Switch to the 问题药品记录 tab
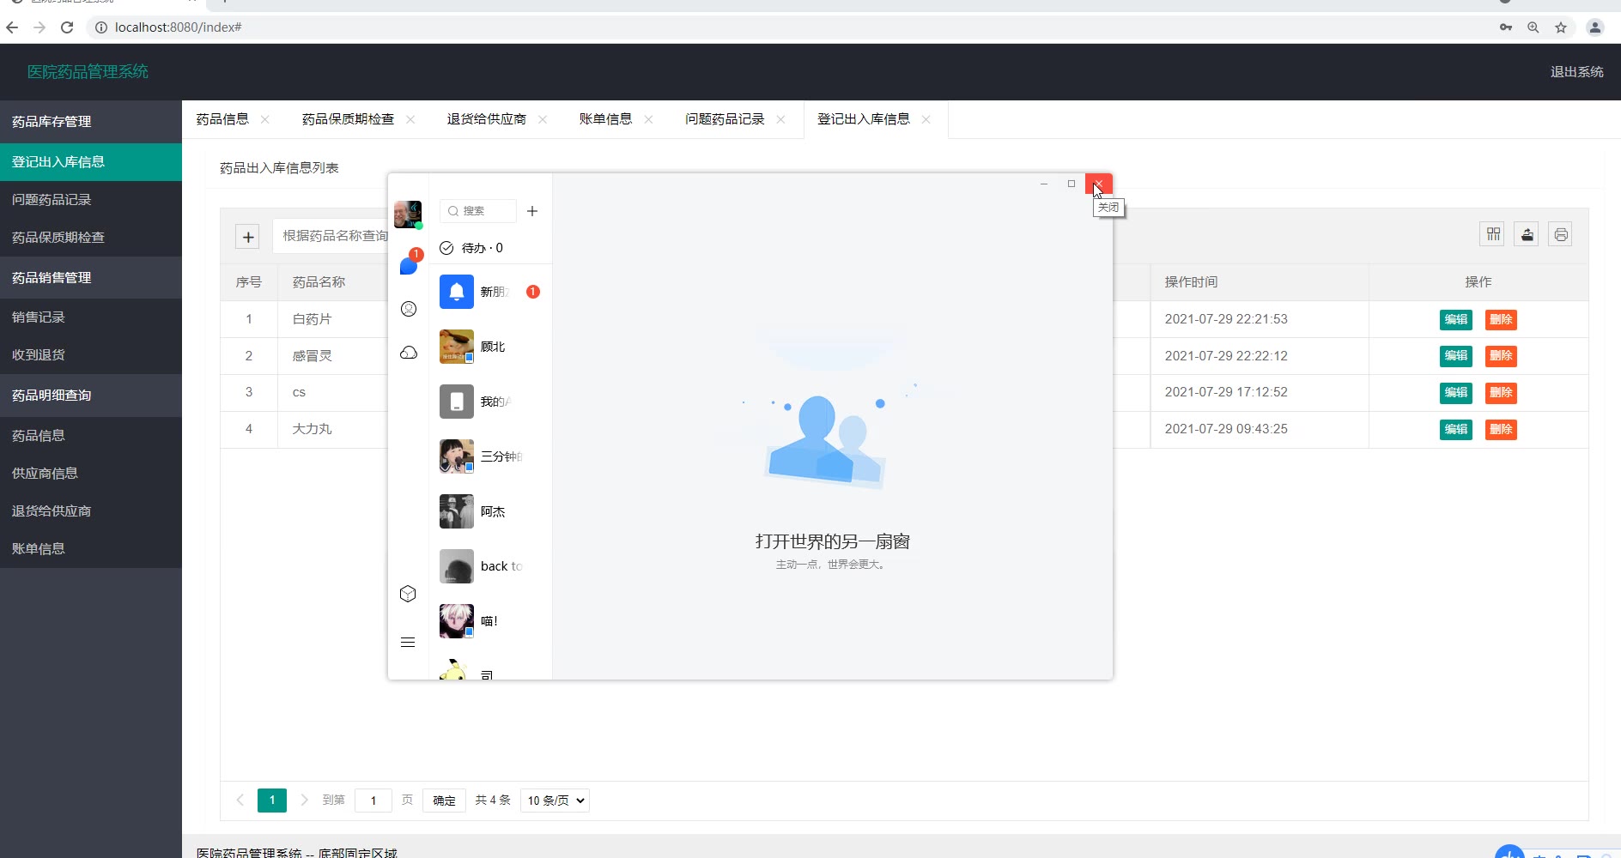The height and width of the screenshot is (858, 1621). pos(725,119)
